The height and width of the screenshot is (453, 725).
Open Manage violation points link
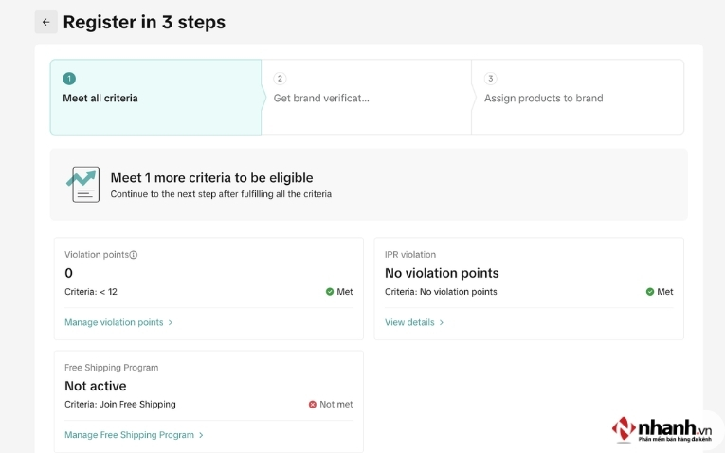click(x=114, y=322)
